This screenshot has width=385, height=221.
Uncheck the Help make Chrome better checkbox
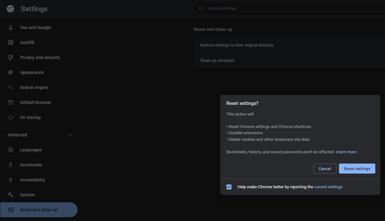coord(229,187)
